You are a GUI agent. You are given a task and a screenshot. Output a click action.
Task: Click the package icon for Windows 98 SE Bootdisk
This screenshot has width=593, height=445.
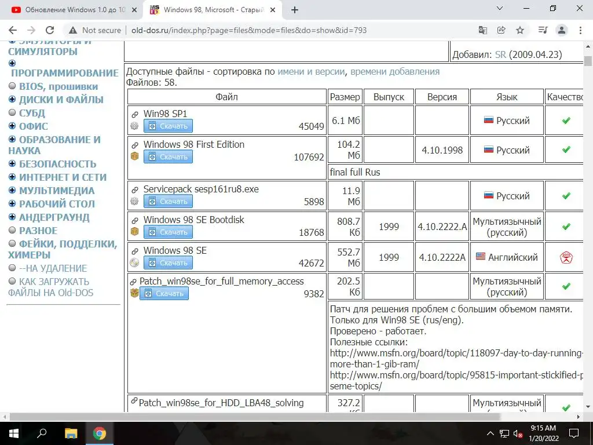[134, 232]
